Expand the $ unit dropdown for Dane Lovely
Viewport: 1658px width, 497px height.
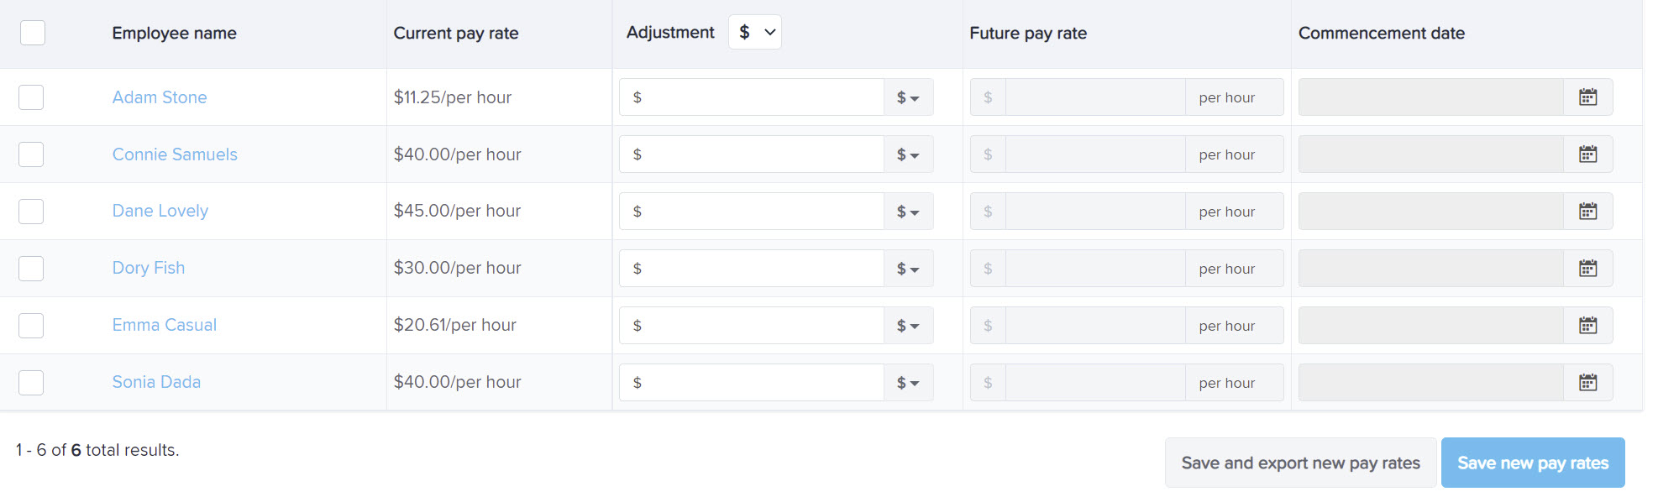click(x=908, y=212)
